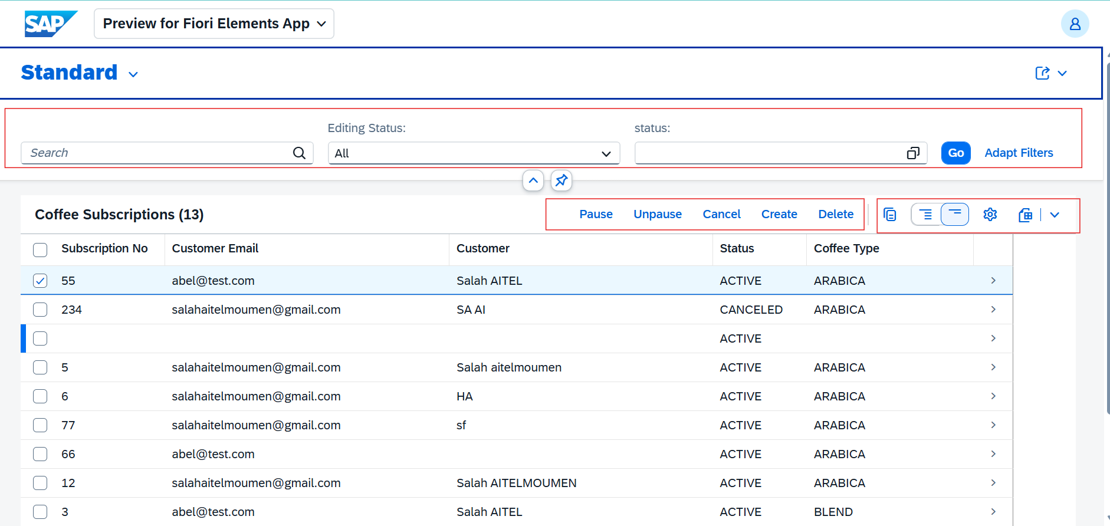Click the user profile avatar icon
The height and width of the screenshot is (526, 1110).
1075,24
